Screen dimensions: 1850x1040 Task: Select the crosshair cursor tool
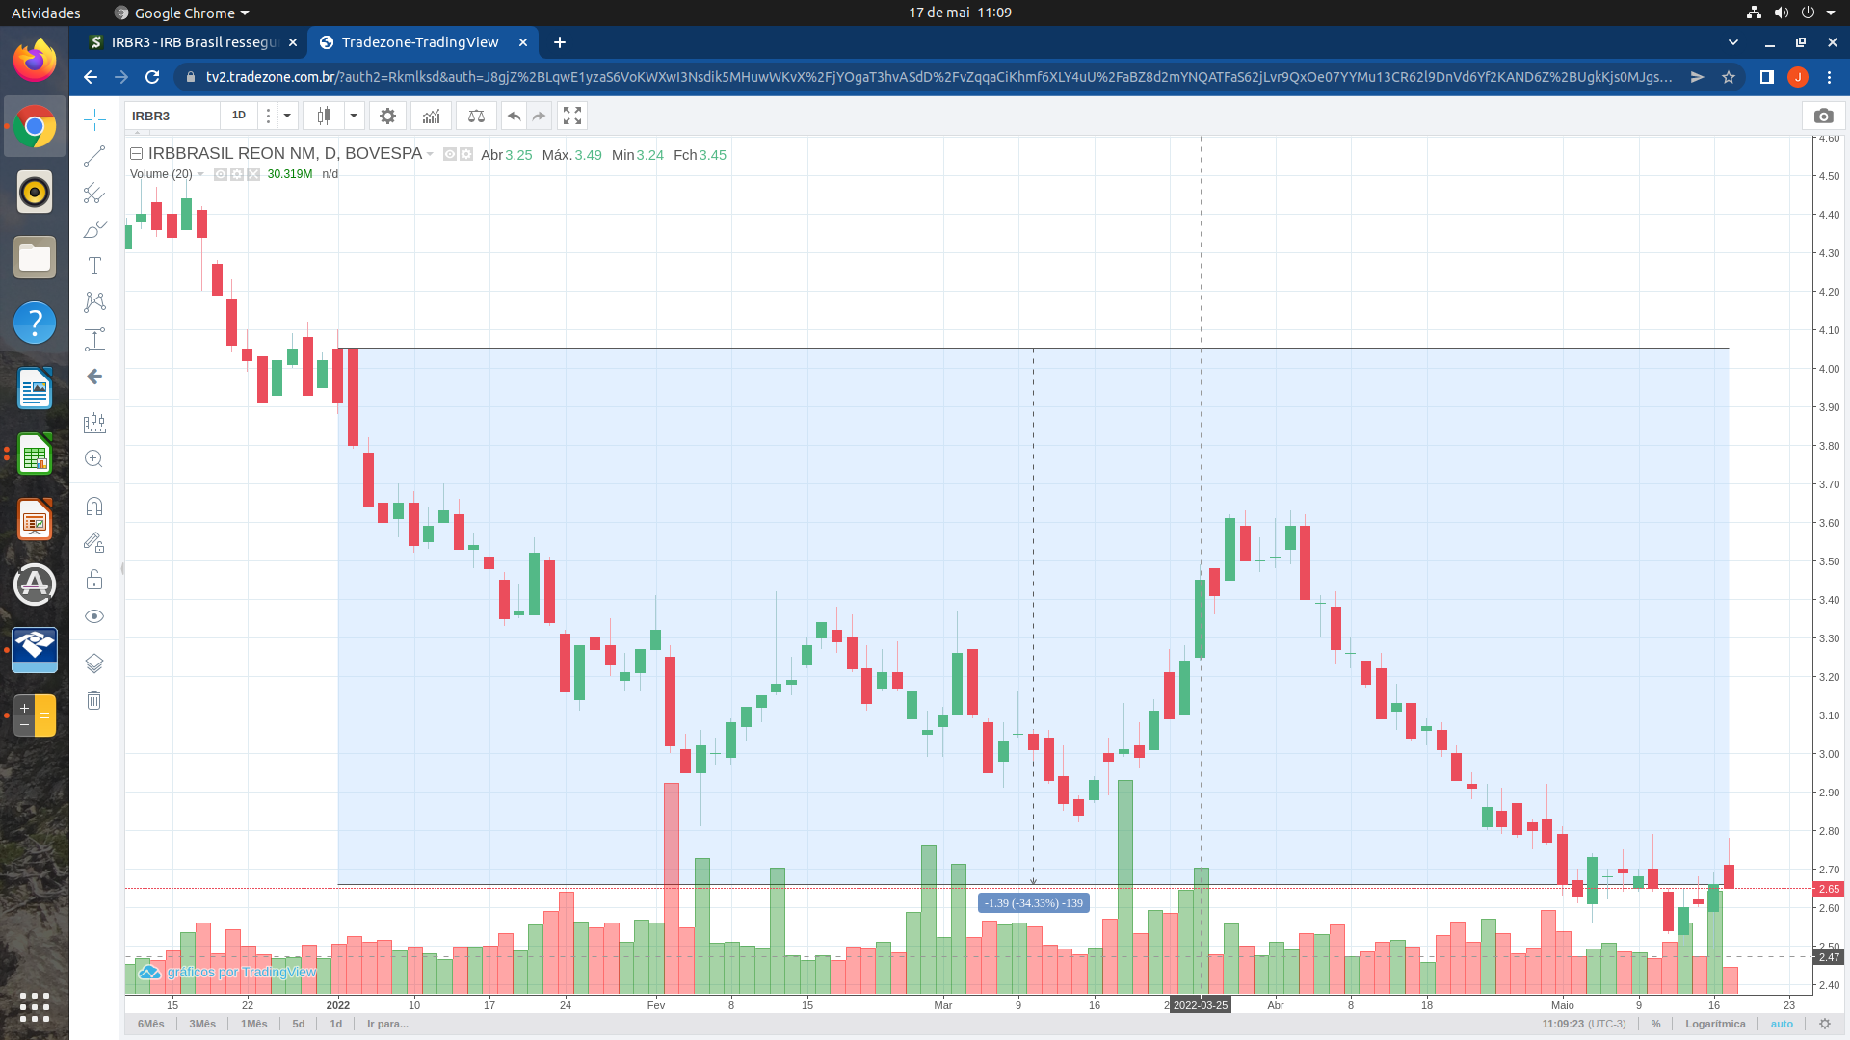94,119
